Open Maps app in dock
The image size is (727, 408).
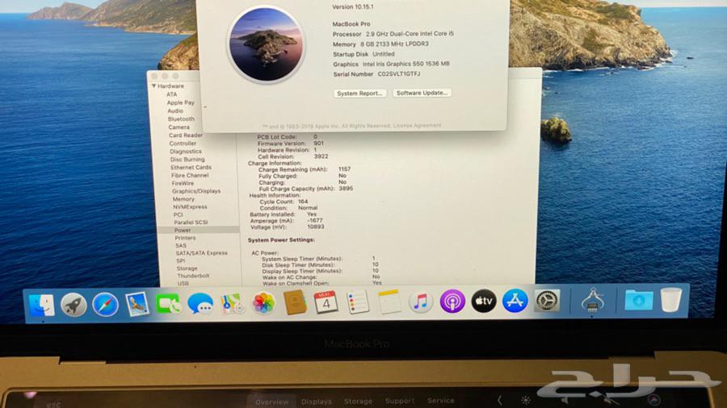232,304
